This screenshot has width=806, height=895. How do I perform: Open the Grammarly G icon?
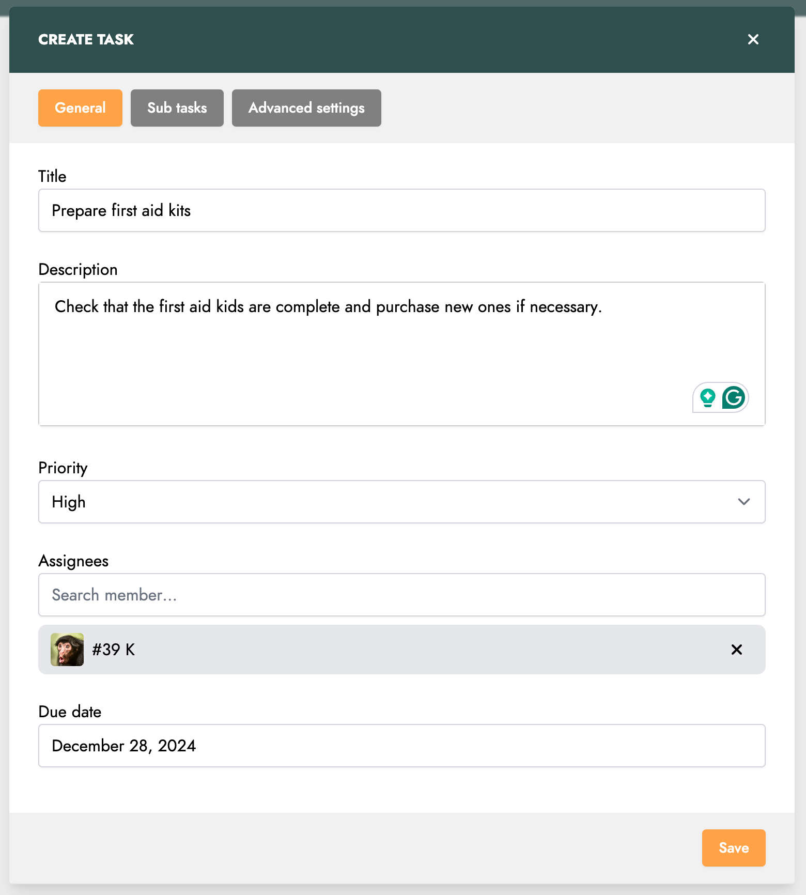coord(733,397)
